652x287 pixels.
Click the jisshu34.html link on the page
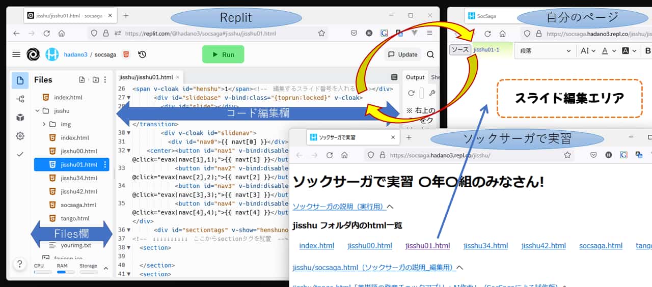click(x=485, y=246)
